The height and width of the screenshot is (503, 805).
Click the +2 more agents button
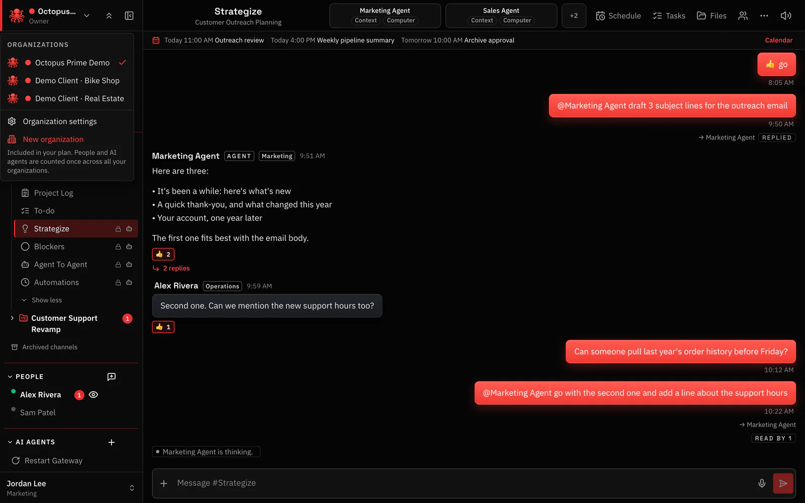[574, 16]
